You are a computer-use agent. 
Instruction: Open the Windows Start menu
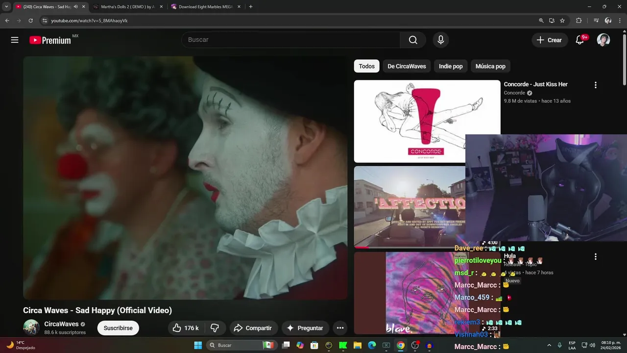tap(198, 345)
